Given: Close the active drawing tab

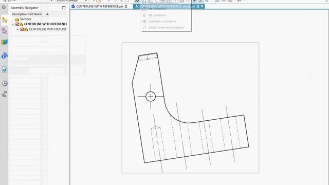Looking at the screenshot, I should point(202,6).
